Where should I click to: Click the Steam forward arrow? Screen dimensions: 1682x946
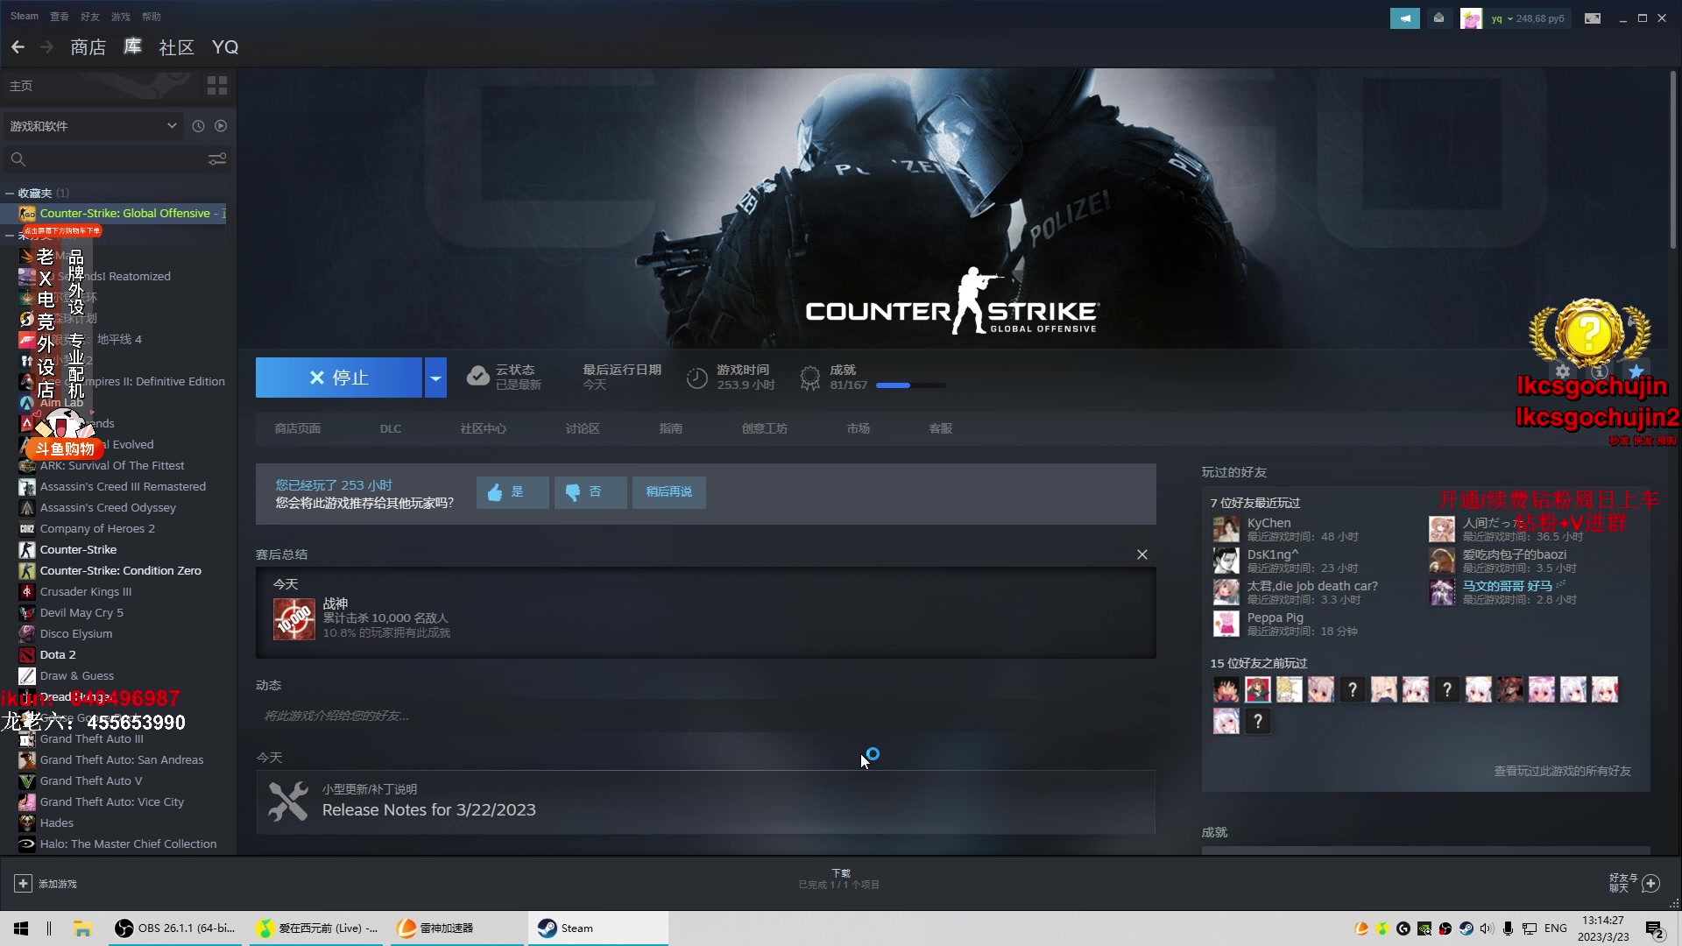pyautogui.click(x=47, y=47)
